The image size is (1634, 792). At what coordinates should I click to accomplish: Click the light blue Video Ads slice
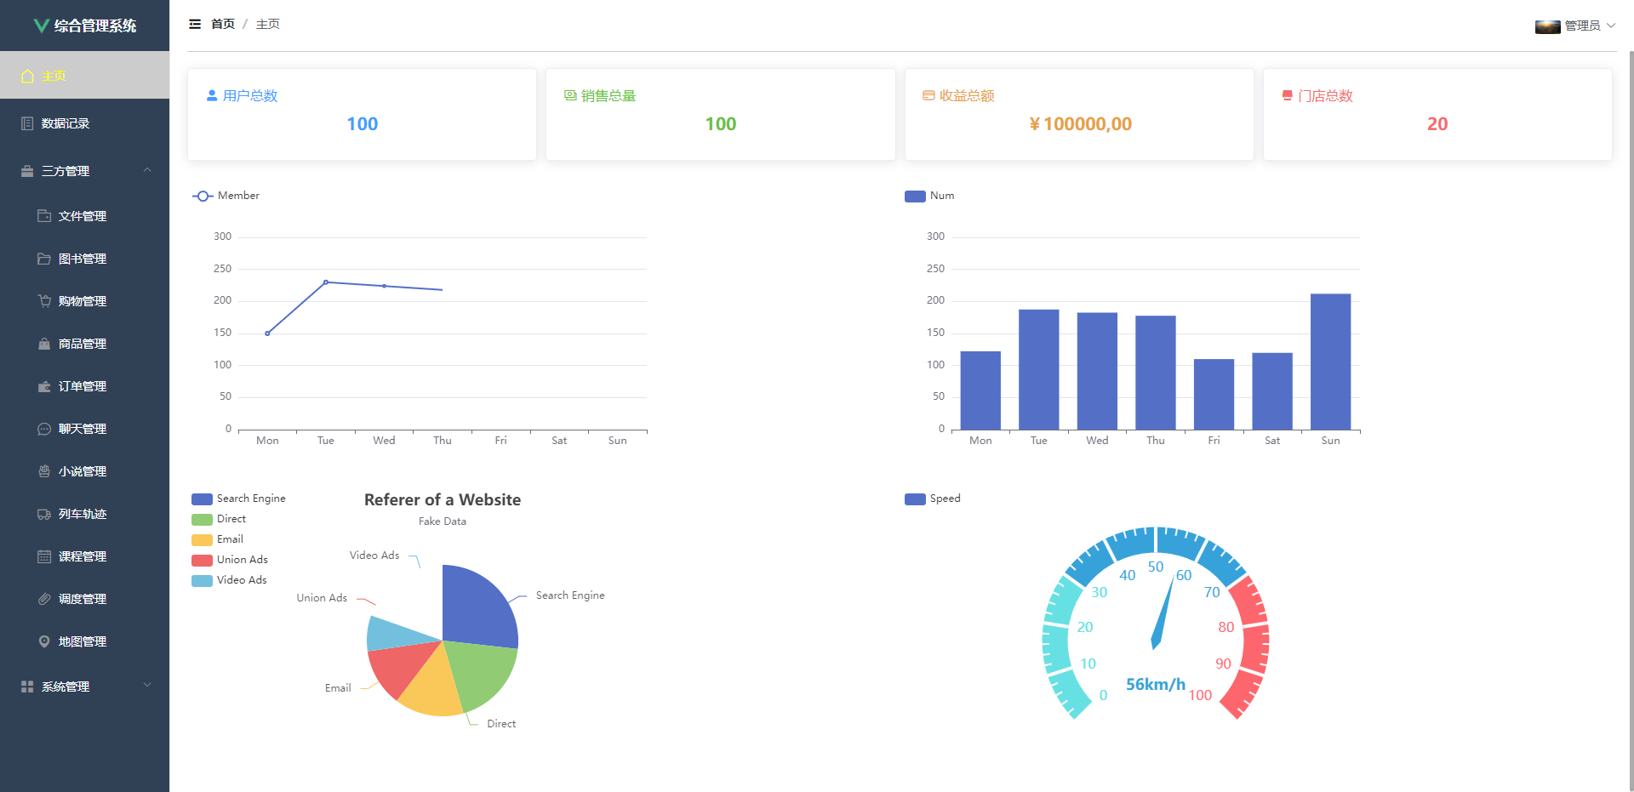coord(398,634)
